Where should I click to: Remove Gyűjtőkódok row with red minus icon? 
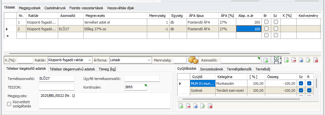(188, 106)
